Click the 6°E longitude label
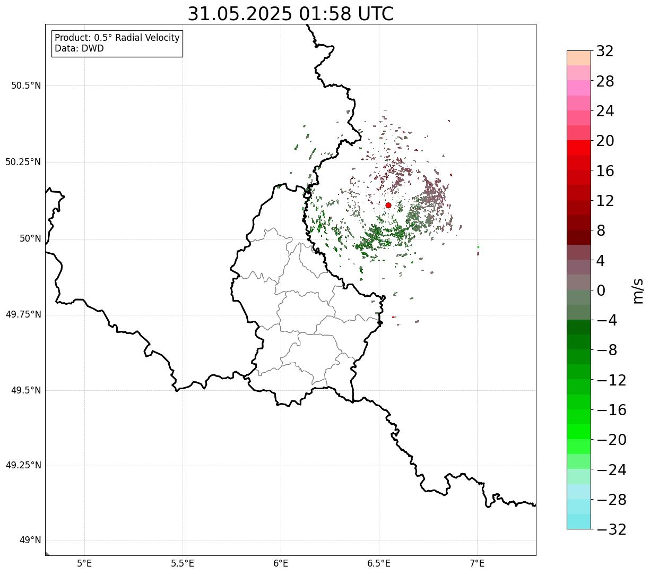 tap(281, 563)
